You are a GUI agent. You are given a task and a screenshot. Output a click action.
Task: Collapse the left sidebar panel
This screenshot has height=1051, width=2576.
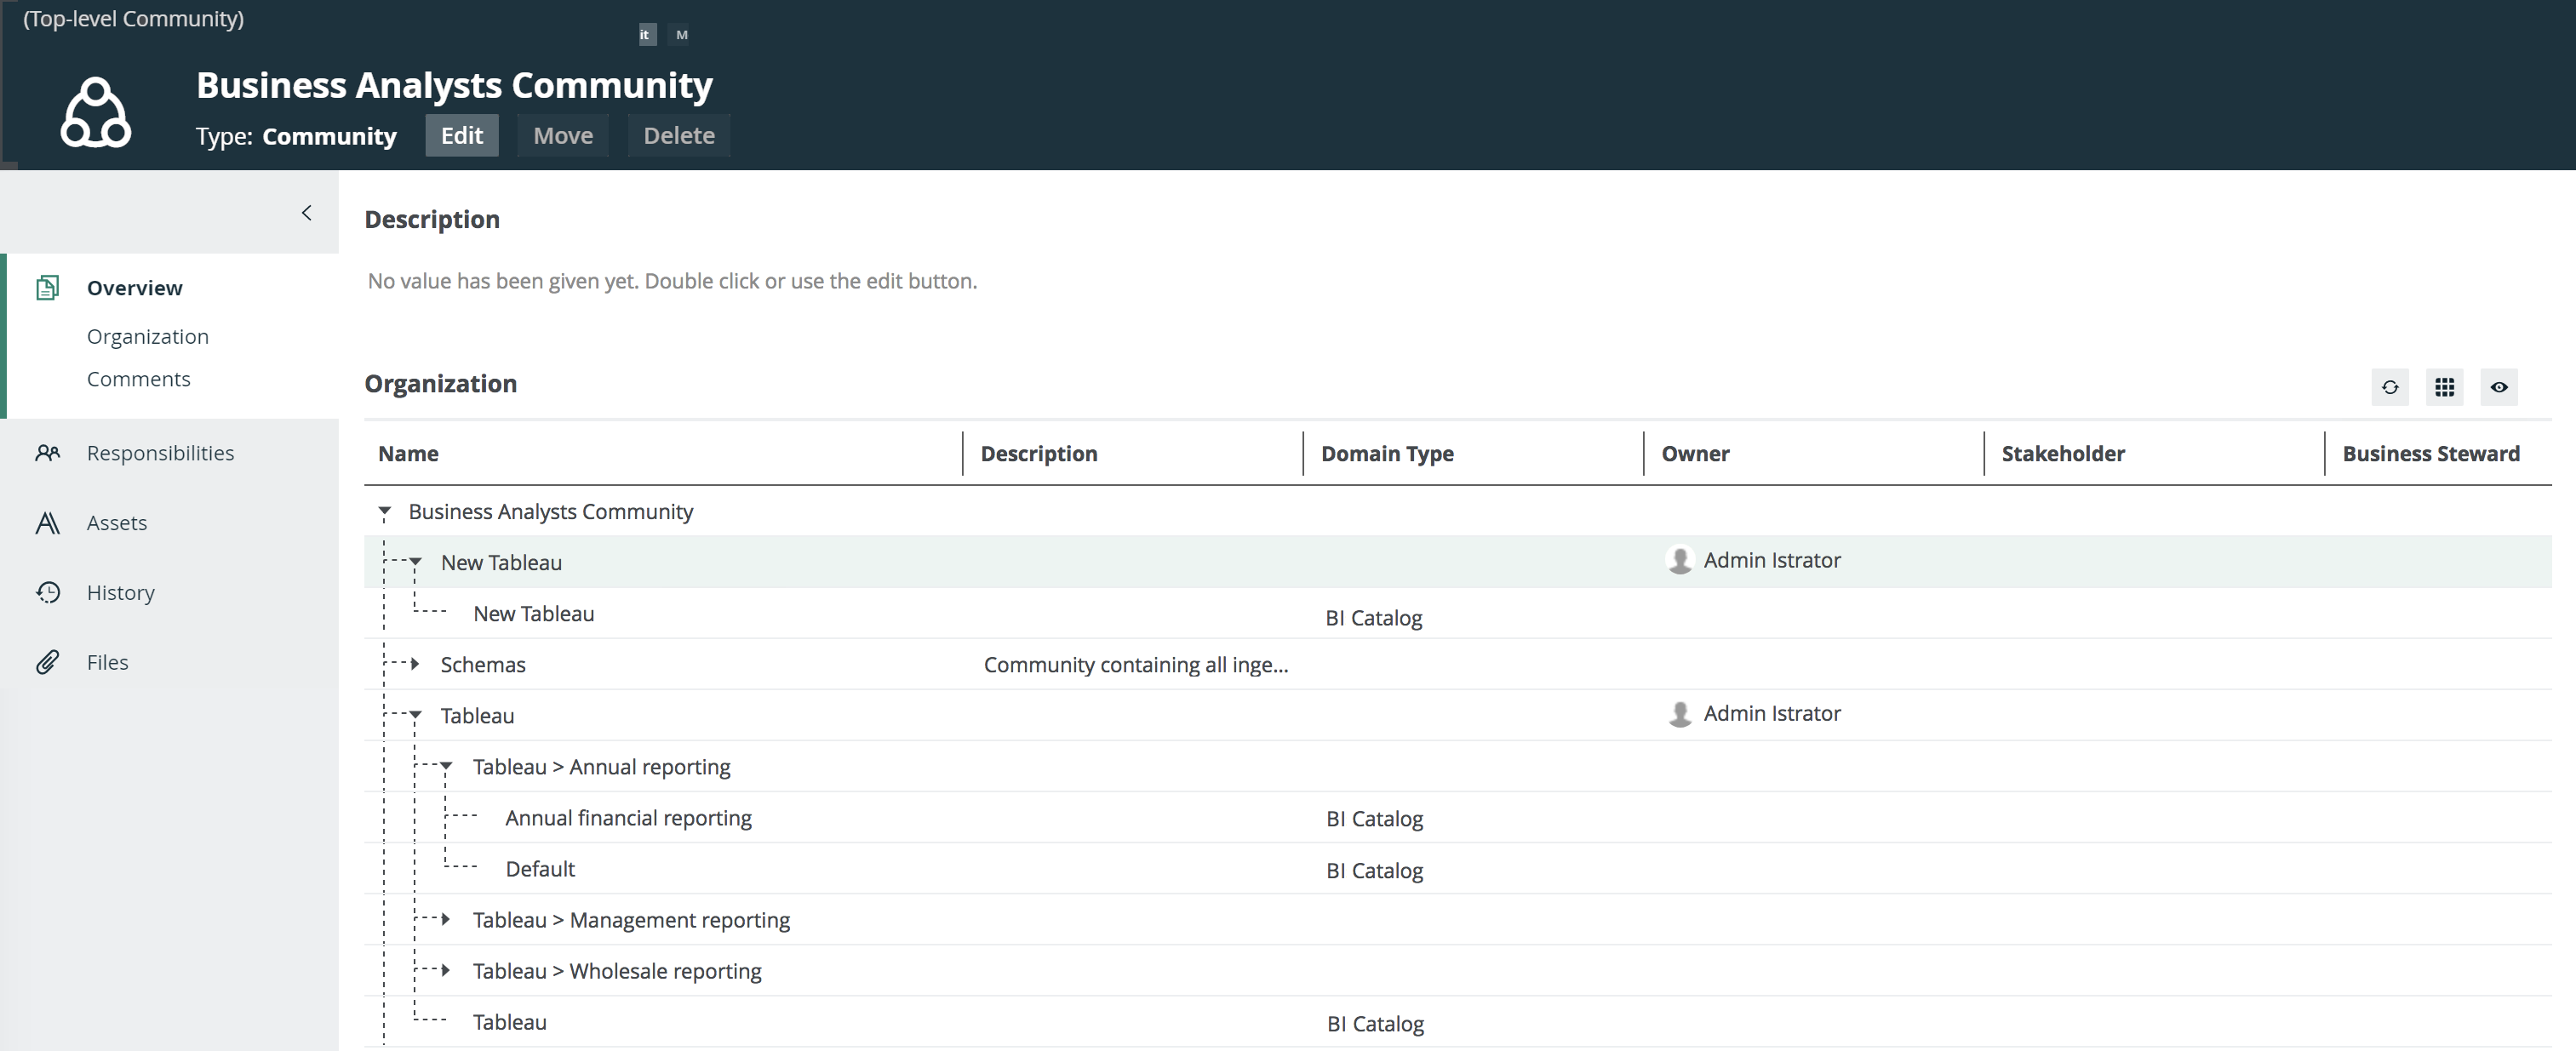click(x=307, y=213)
